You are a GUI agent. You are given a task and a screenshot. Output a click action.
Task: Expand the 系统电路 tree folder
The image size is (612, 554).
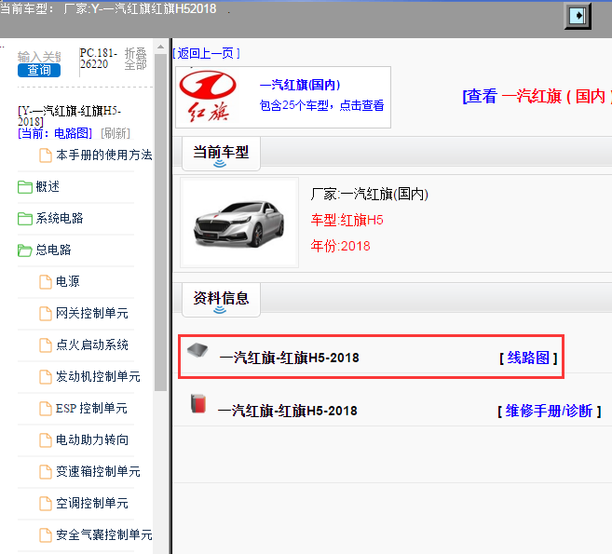pyautogui.click(x=60, y=218)
